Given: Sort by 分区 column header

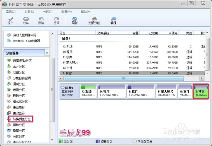Looking at the screenshot, I should coord(77,33).
